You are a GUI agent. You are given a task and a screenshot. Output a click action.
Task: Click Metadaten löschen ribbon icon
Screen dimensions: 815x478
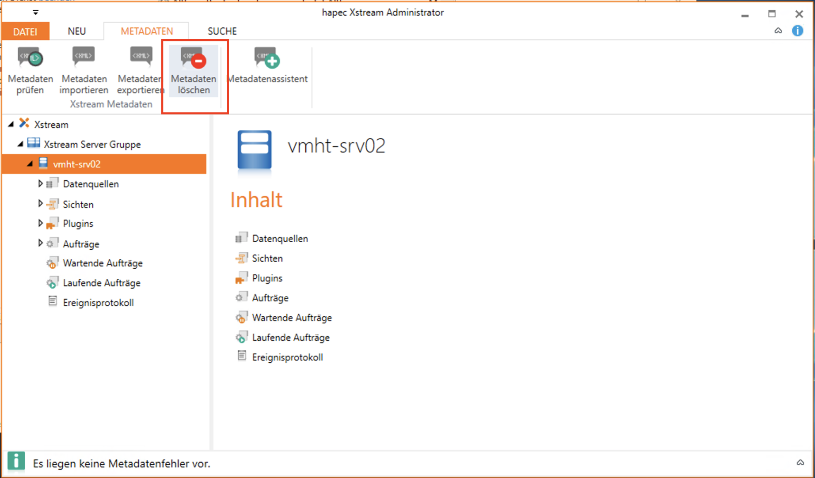[x=193, y=59]
